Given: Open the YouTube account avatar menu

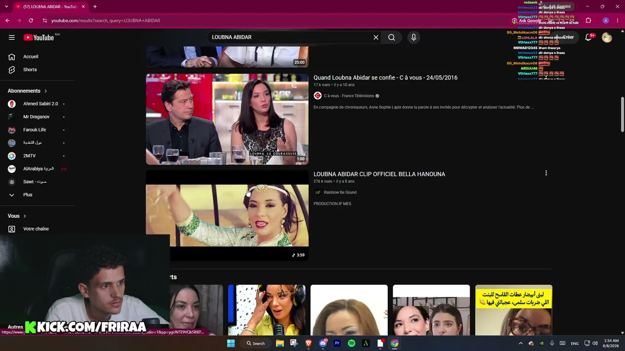Looking at the screenshot, I should click(x=607, y=38).
